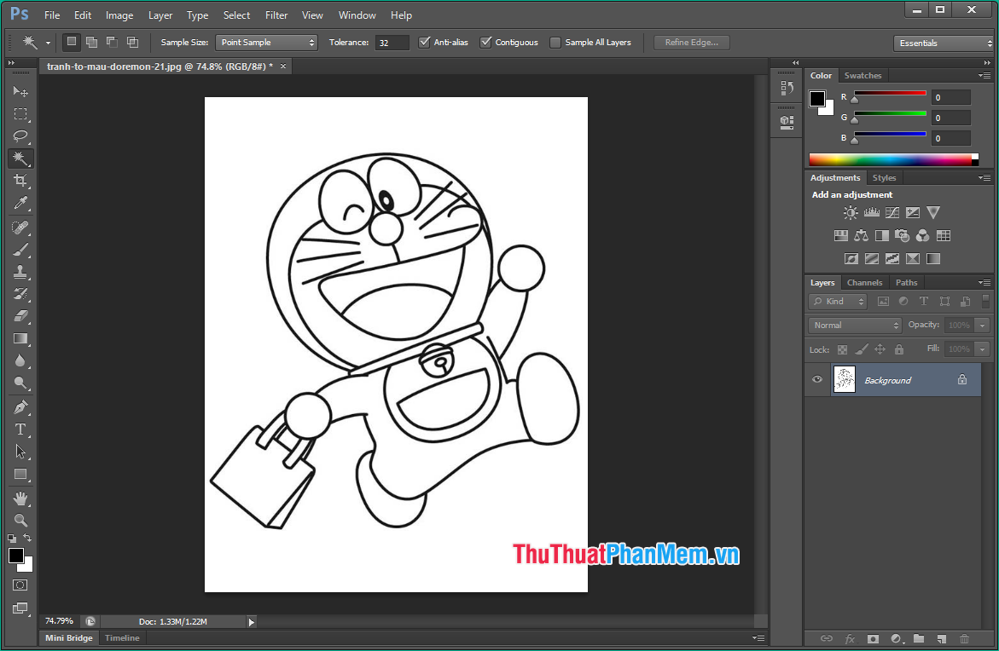999x651 pixels.
Task: Select the Gradient tool
Action: click(x=20, y=338)
